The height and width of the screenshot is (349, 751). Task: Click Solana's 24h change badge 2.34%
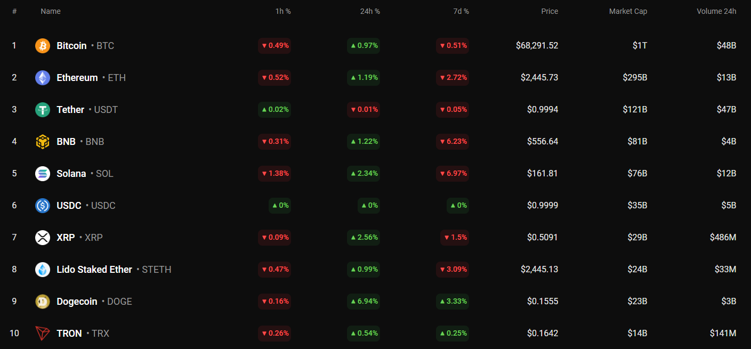tap(364, 174)
